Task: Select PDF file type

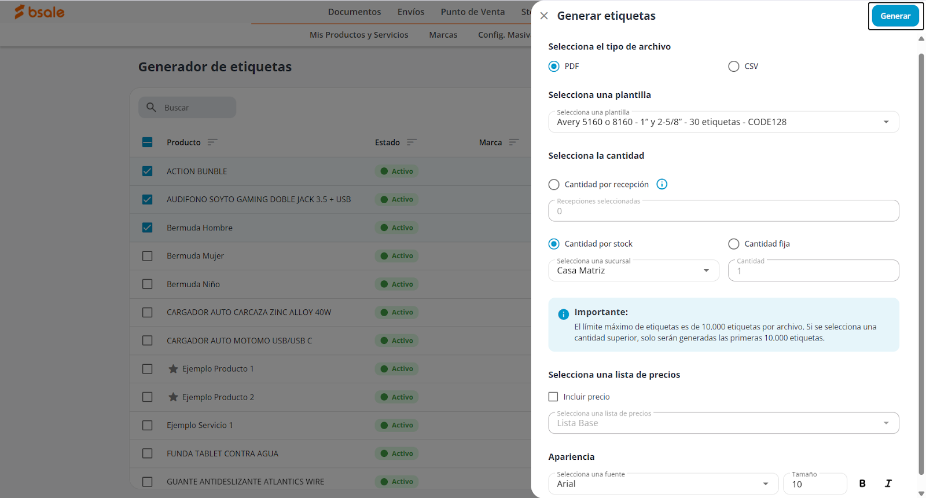Action: (554, 66)
